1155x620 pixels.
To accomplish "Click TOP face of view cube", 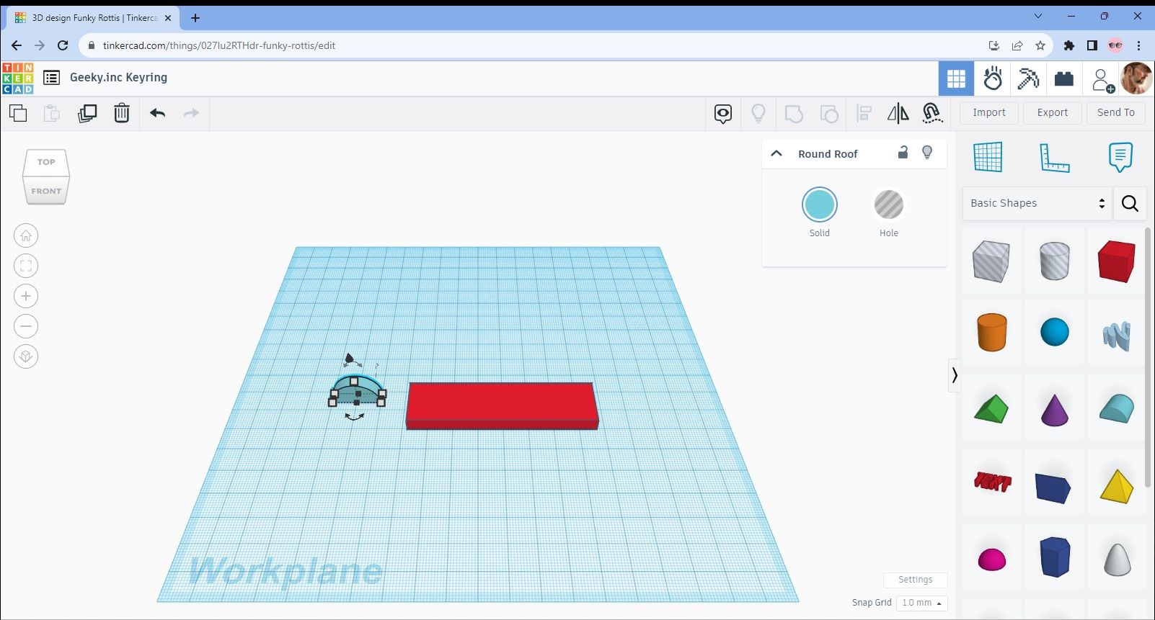I will pos(46,162).
